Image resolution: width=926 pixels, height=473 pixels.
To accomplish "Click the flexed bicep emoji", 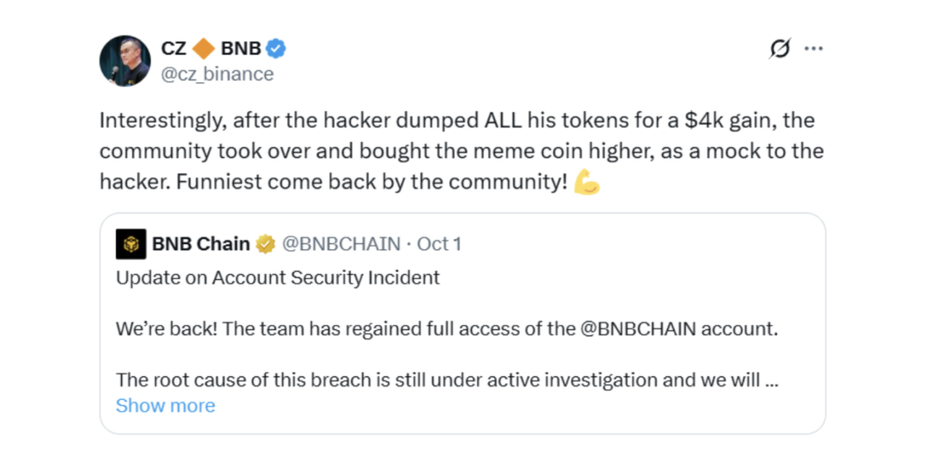I will [x=587, y=183].
